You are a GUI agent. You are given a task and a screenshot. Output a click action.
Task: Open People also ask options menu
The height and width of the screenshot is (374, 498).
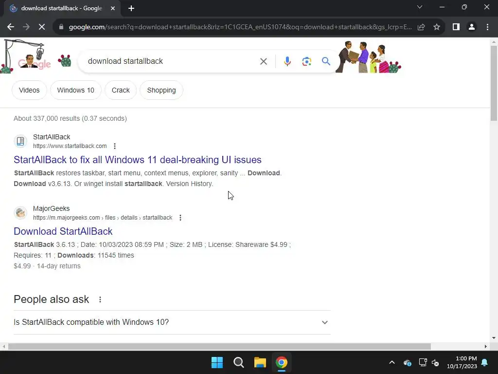pos(100,299)
